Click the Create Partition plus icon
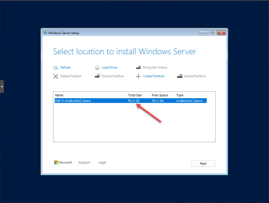 coord(138,76)
